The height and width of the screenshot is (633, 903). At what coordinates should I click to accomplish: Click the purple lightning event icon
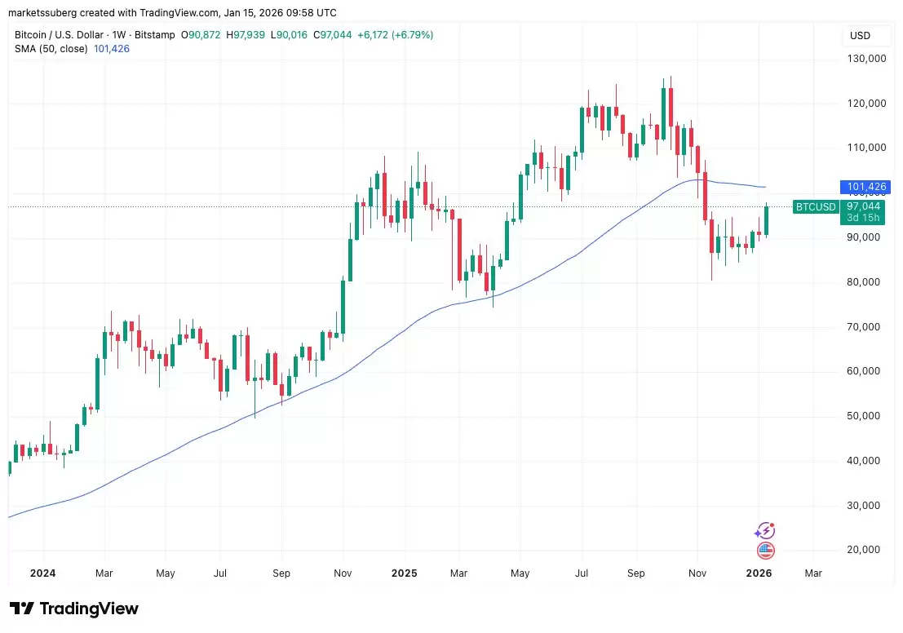[x=765, y=530]
